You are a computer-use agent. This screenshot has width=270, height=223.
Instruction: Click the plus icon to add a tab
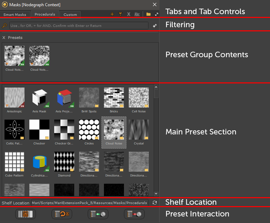(112, 14)
